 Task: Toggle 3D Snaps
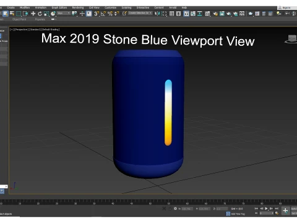click(x=97, y=14)
